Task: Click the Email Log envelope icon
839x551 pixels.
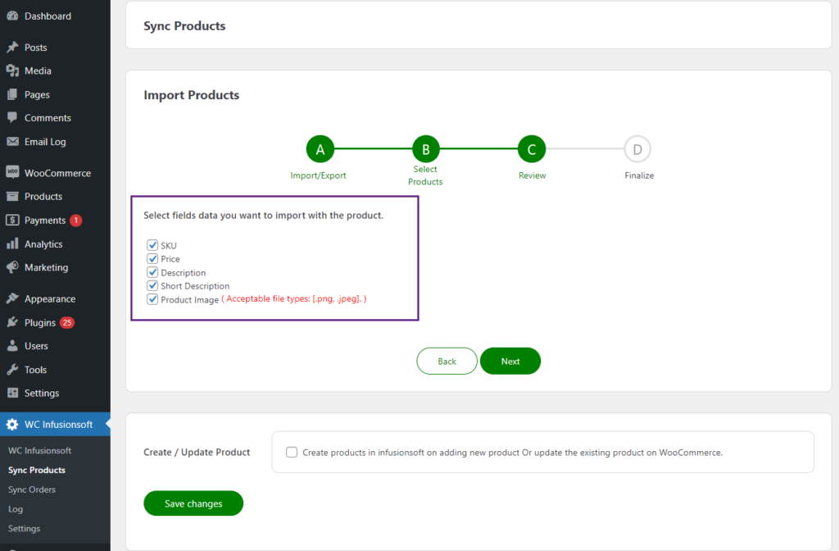Action: pyautogui.click(x=12, y=141)
